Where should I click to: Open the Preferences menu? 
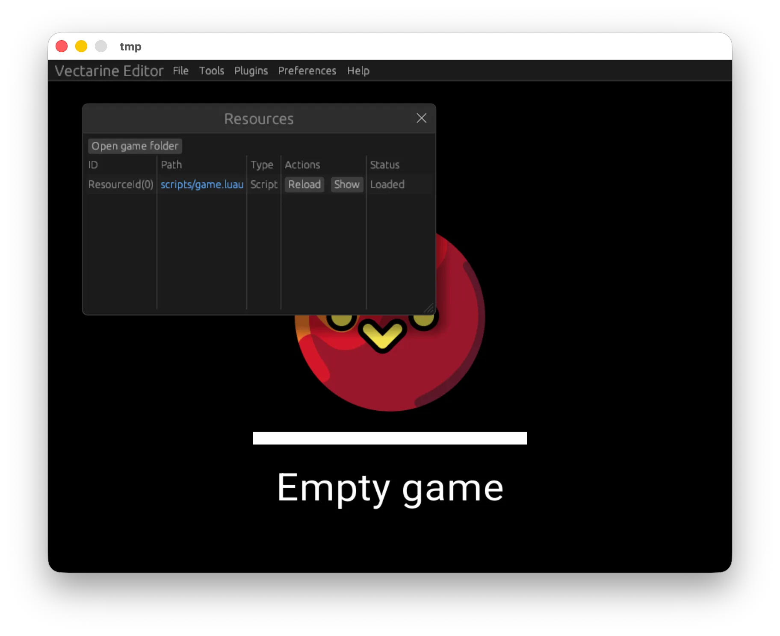click(x=307, y=71)
